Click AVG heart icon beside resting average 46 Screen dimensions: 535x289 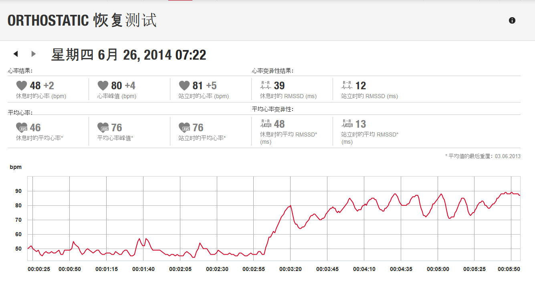click(22, 127)
